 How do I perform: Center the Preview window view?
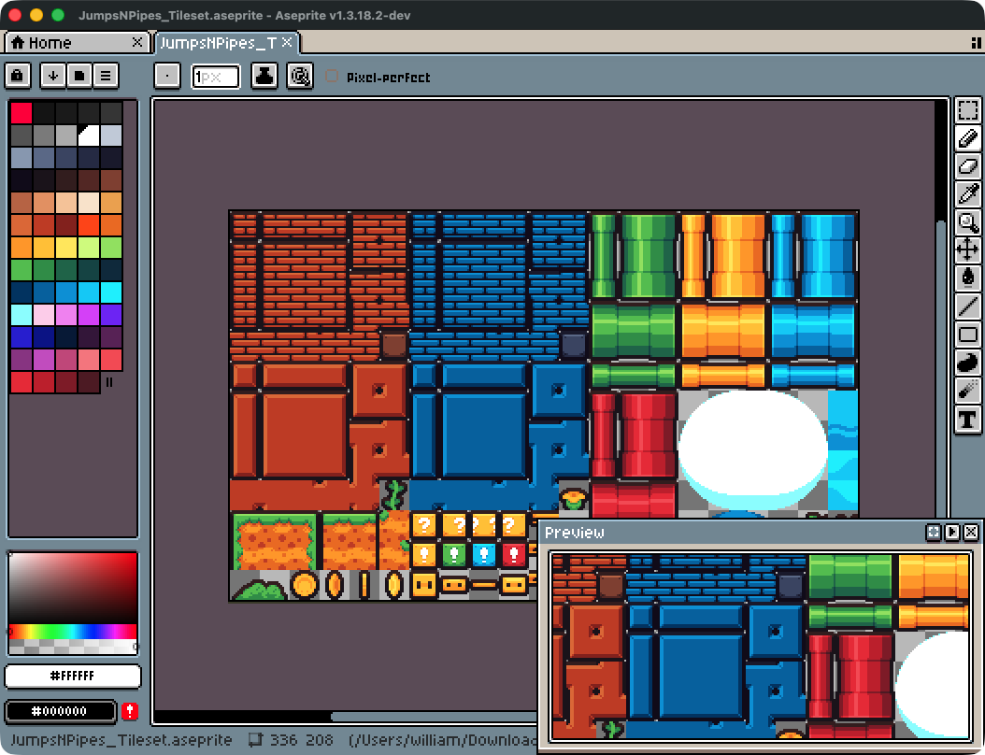click(x=934, y=533)
